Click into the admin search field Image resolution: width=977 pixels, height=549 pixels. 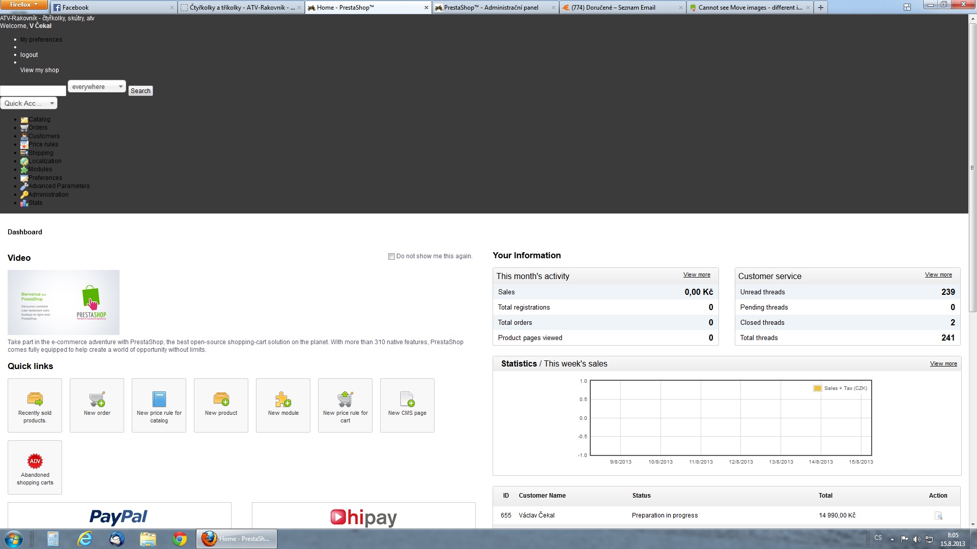click(x=33, y=91)
